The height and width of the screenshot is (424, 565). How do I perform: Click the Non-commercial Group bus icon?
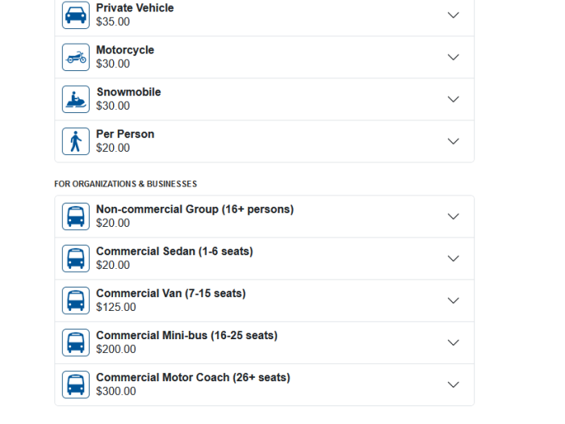pos(76,216)
